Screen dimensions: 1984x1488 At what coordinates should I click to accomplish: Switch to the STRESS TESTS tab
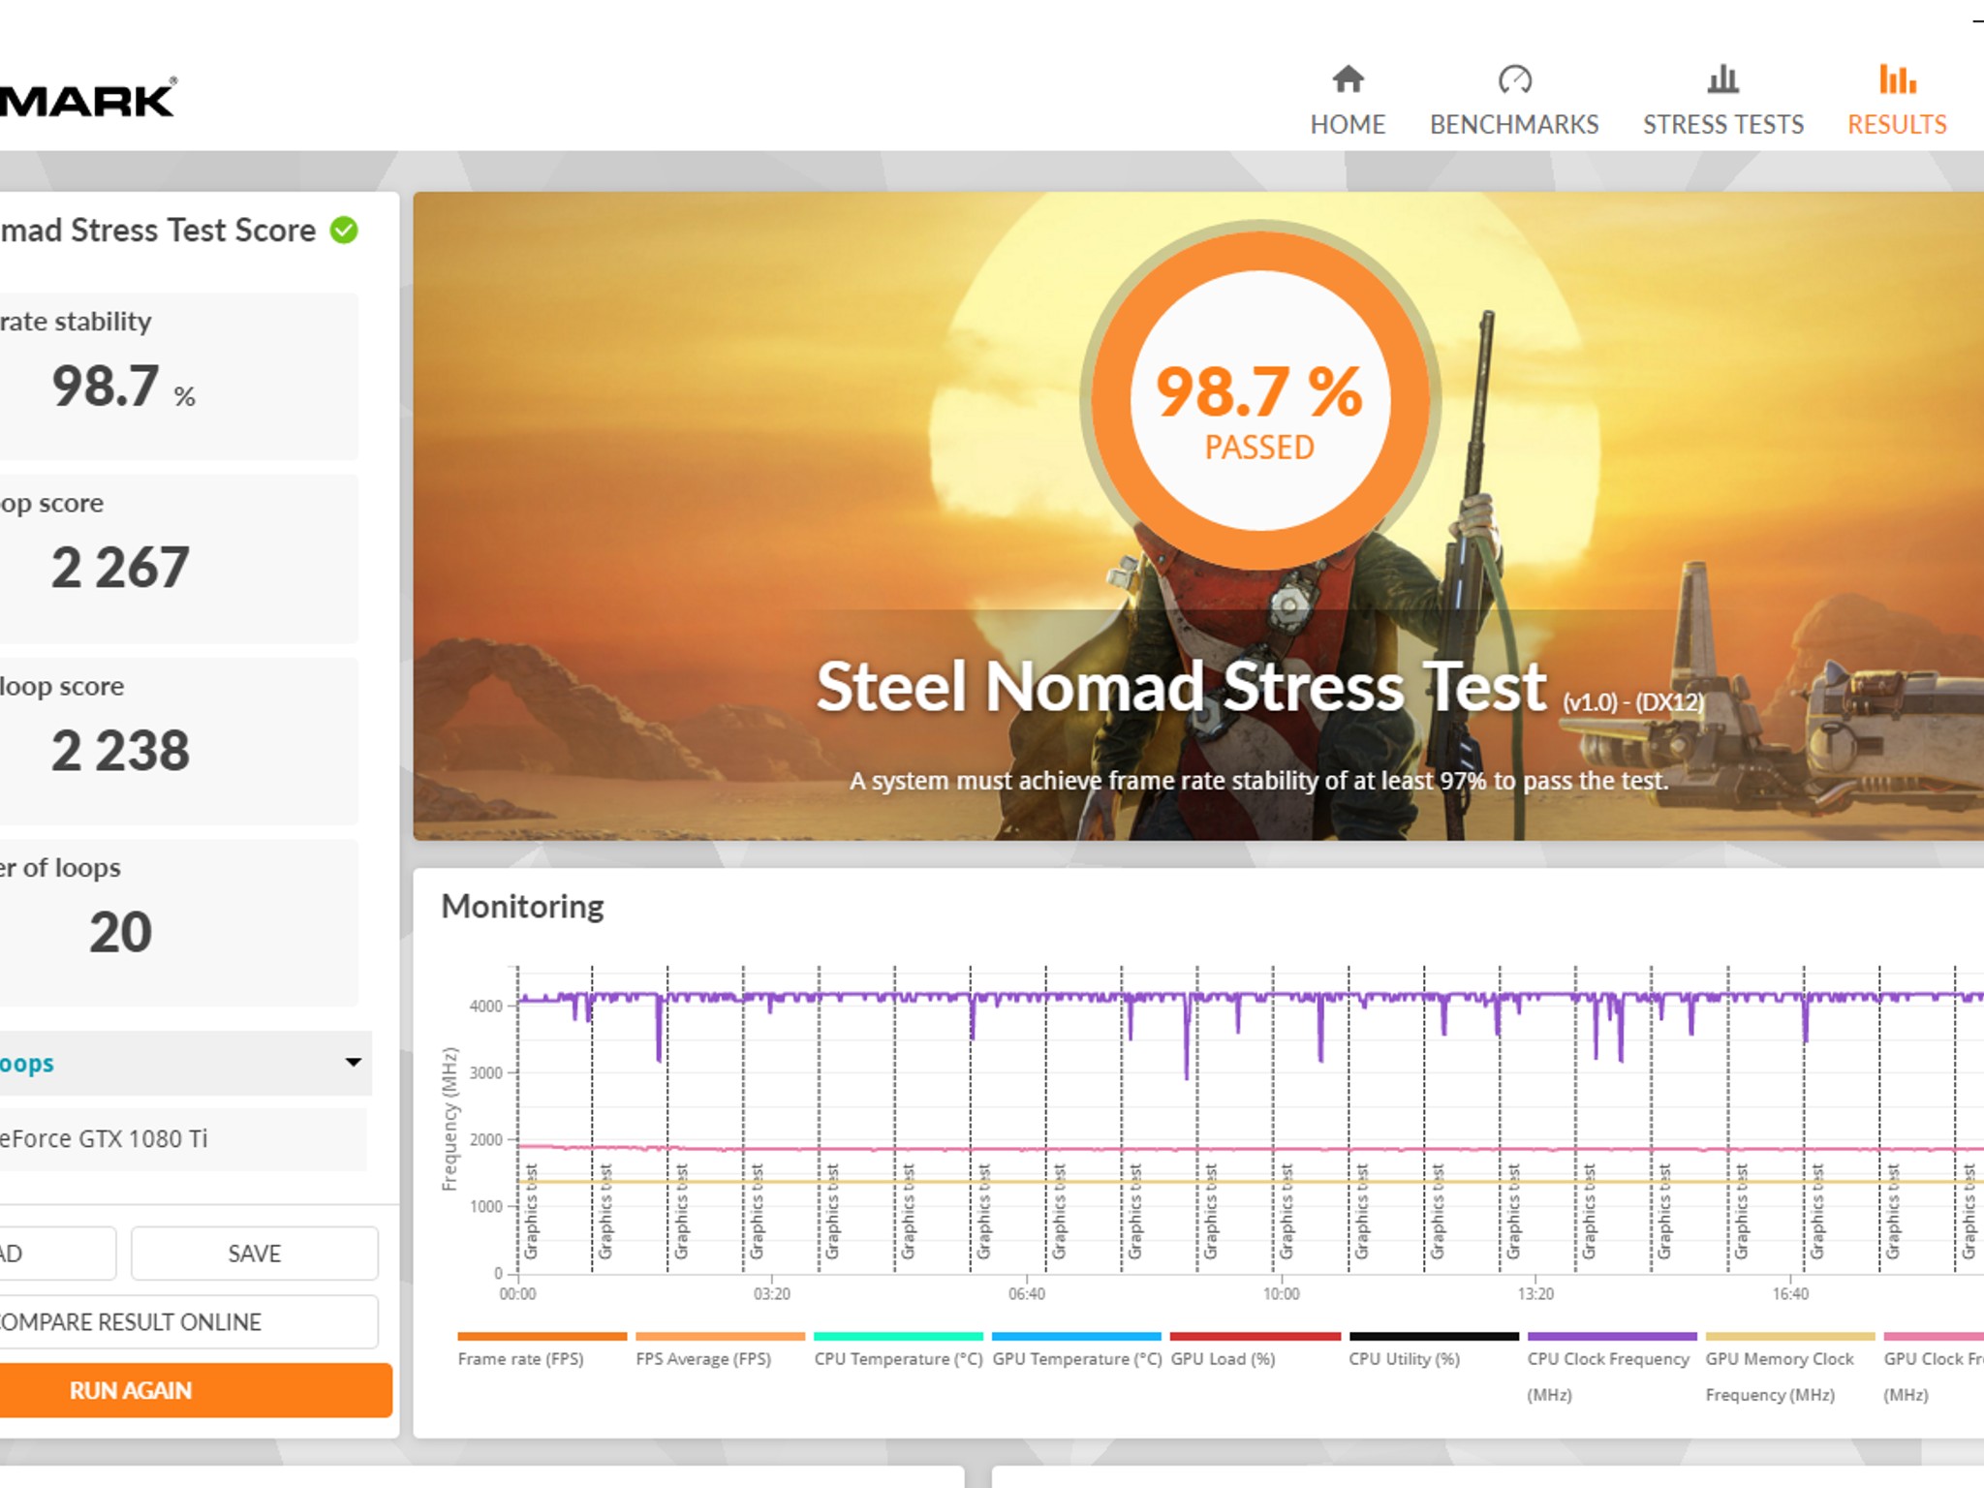pos(1722,125)
